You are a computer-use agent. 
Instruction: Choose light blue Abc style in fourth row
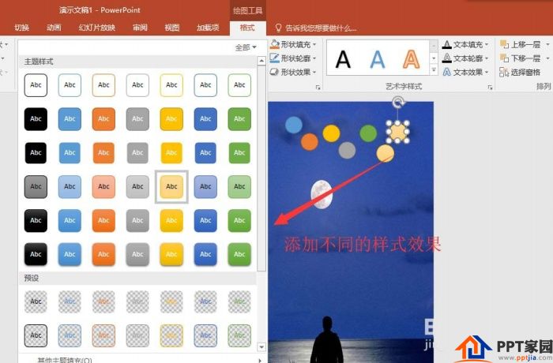(70, 186)
